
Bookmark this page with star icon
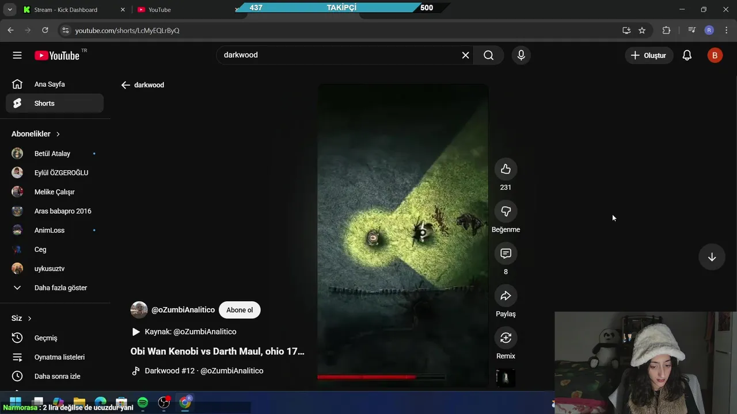[x=642, y=30]
